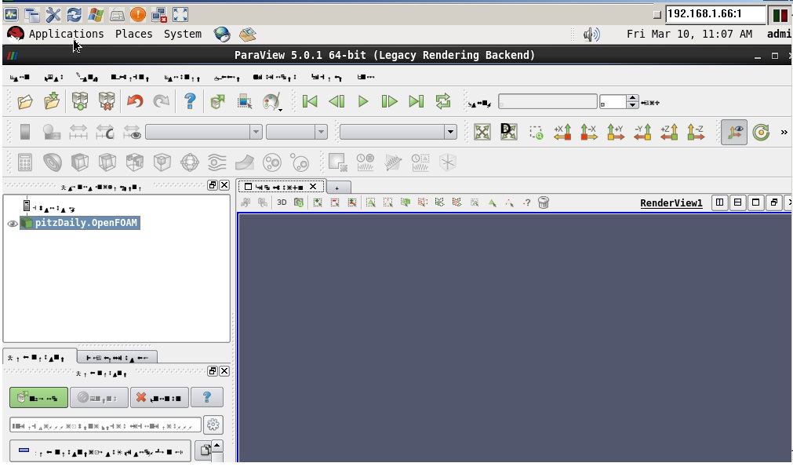
Task: Click the Delete button with red X
Action: (159, 398)
